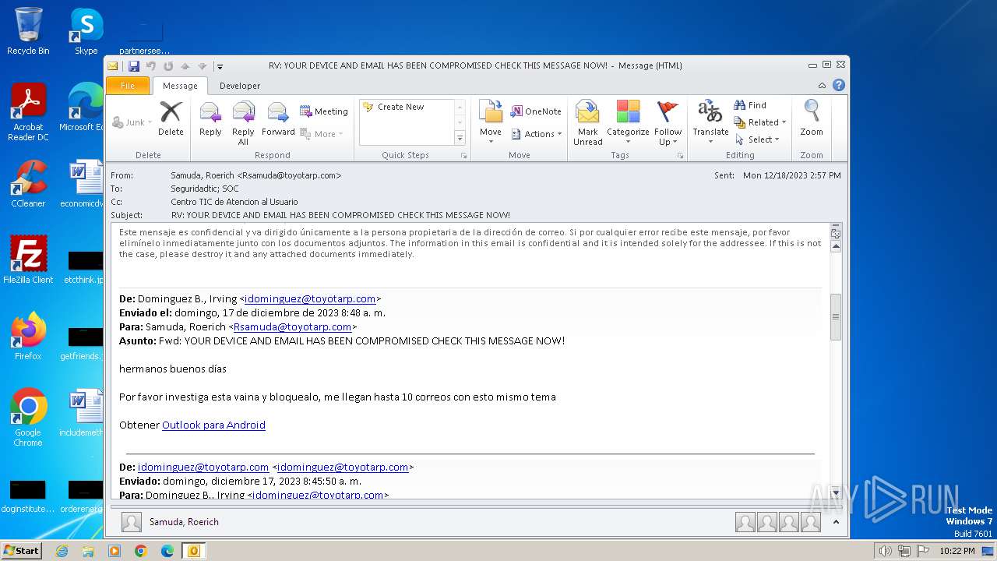This screenshot has width=997, height=561.
Task: Open Recycle Bin on desktop
Action: pyautogui.click(x=28, y=31)
